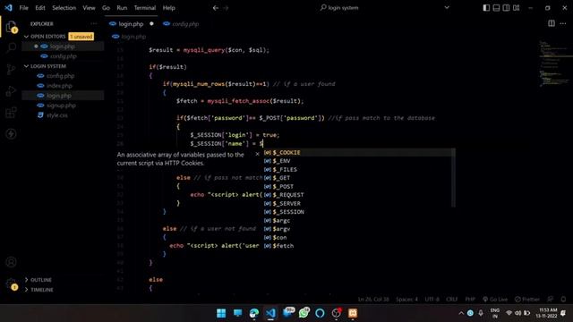Toggle the secondary side bar layout

pyautogui.click(x=506, y=8)
